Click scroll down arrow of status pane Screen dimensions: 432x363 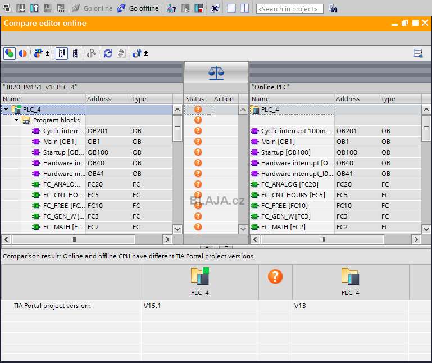tap(243, 229)
